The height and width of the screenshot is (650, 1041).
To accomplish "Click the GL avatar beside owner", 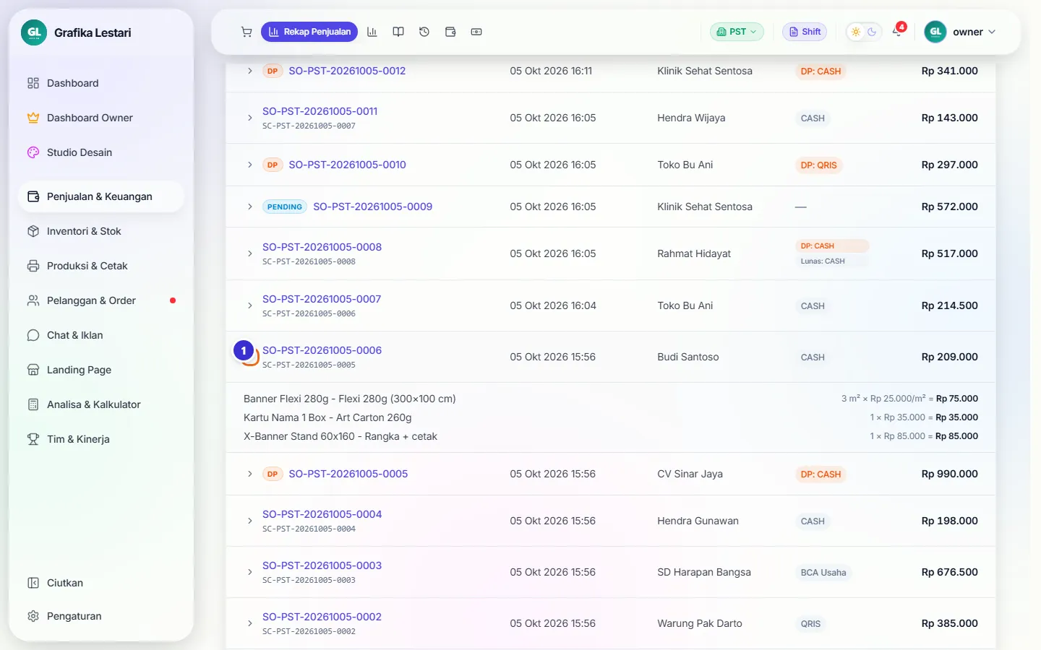I will [x=935, y=32].
